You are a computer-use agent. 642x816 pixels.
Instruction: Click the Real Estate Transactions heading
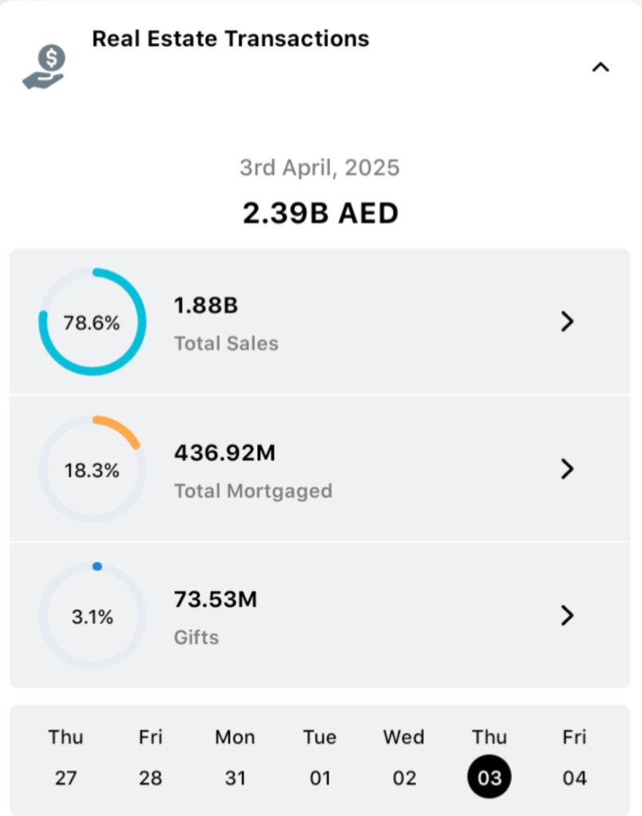pos(231,38)
